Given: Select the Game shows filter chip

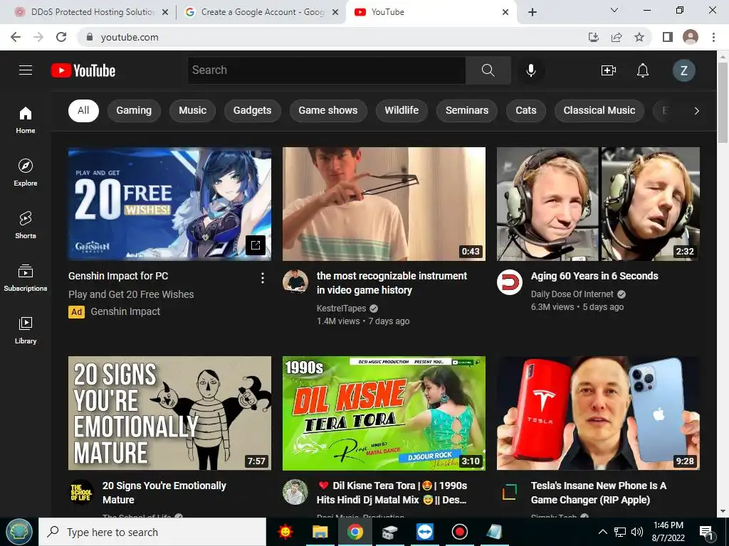Looking at the screenshot, I should [328, 110].
